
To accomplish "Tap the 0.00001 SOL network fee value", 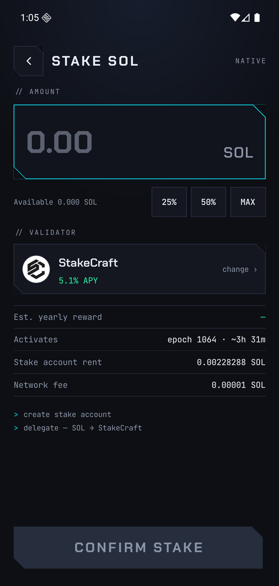I will coord(238,385).
